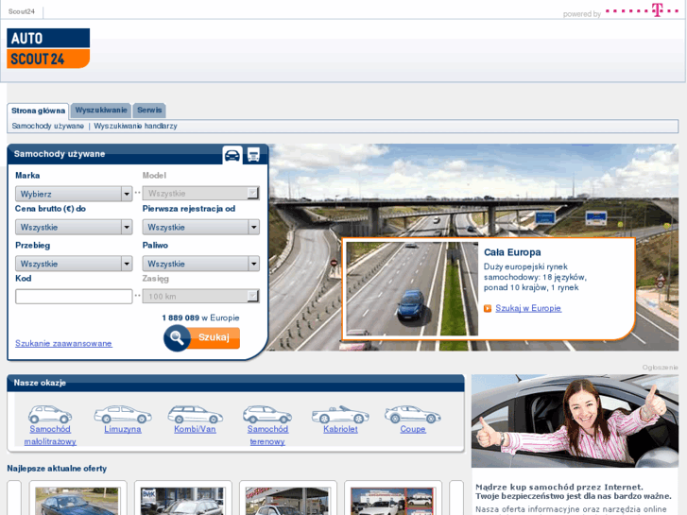
Task: Click the Coupe link
Action: [x=413, y=429]
